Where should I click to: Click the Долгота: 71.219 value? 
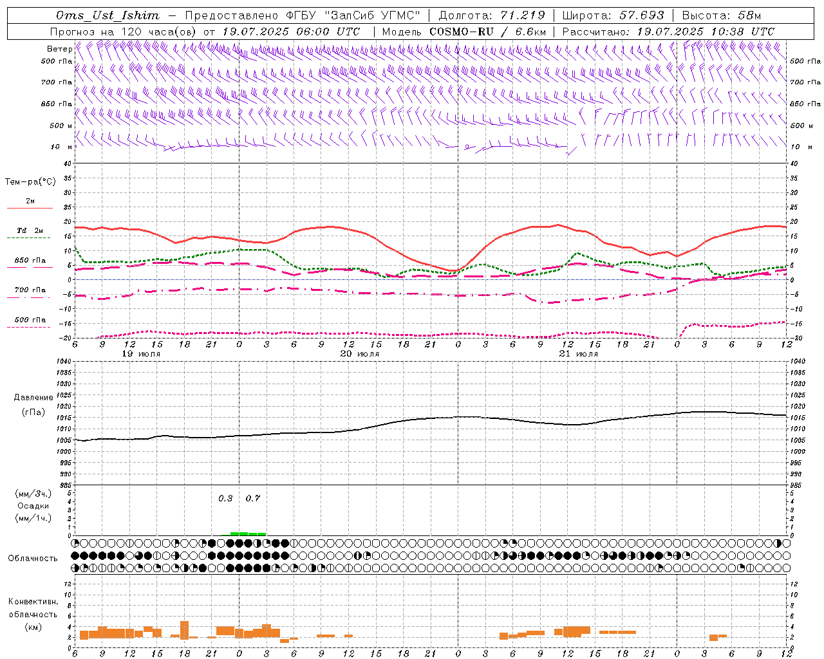pyautogui.click(x=492, y=15)
